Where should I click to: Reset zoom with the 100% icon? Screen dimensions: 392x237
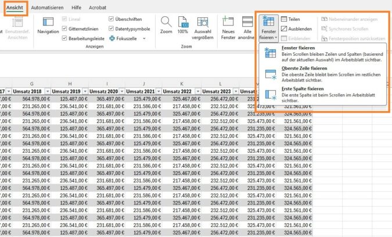click(x=183, y=23)
